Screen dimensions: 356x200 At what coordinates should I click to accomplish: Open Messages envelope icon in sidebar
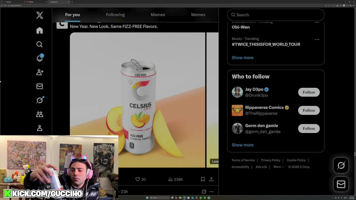click(39, 86)
